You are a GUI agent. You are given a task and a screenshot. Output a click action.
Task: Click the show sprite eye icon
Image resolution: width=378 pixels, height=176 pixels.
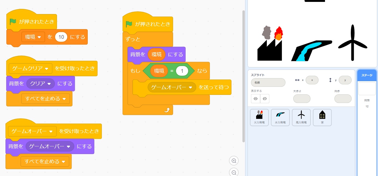pos(256,99)
